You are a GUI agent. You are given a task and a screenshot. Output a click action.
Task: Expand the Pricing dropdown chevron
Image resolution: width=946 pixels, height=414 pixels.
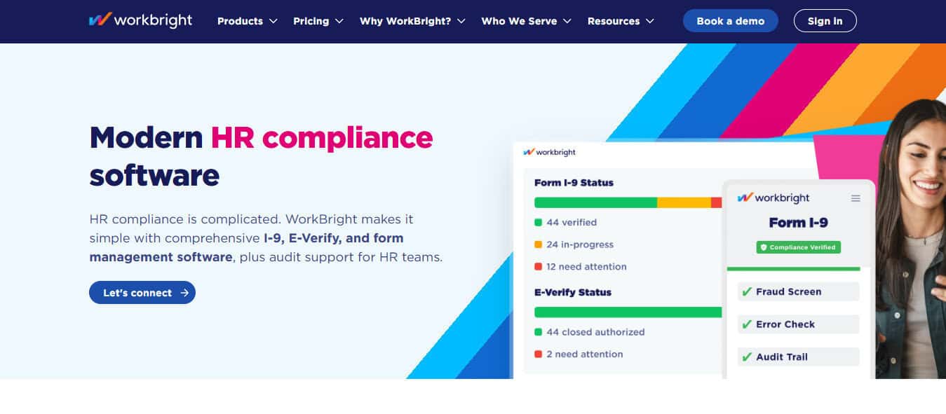click(339, 21)
